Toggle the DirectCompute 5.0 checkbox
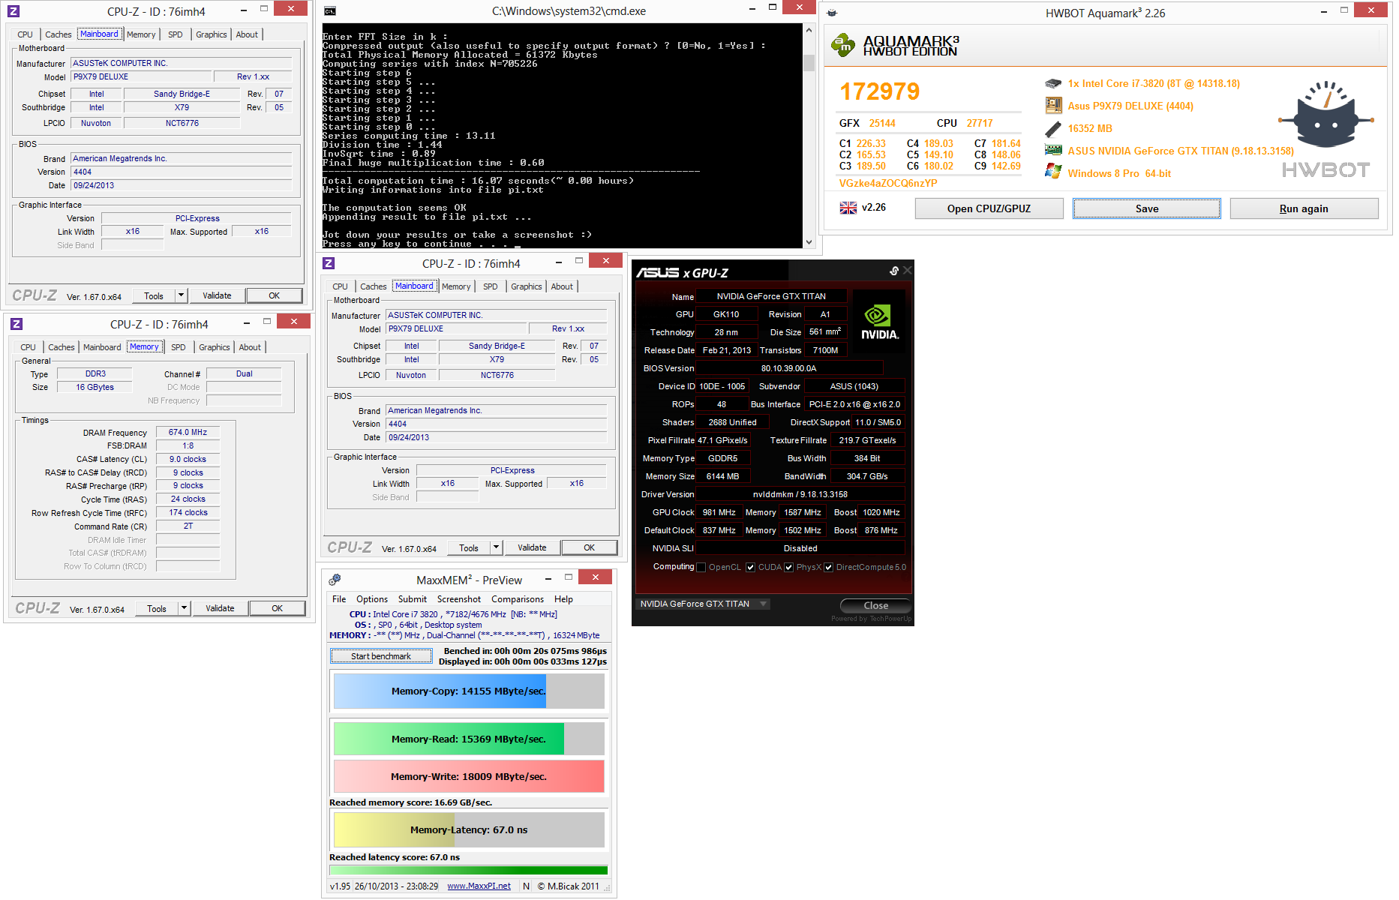This screenshot has width=1399, height=900. (x=828, y=567)
